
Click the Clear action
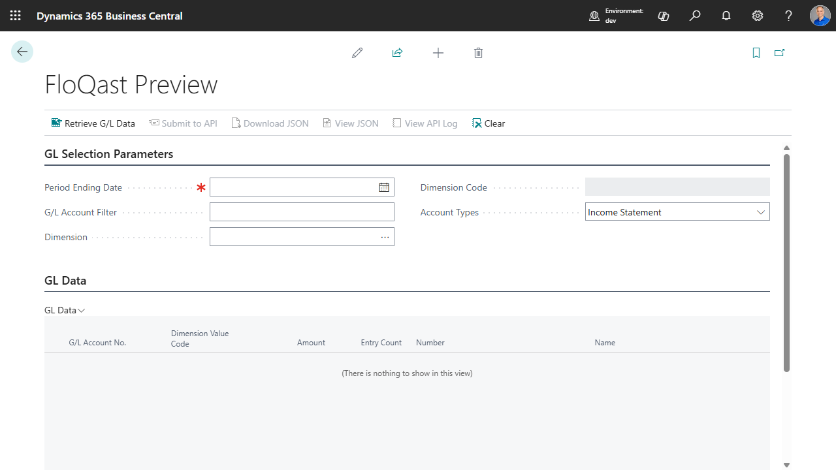pos(489,123)
